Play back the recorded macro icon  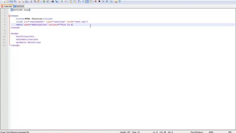[x=103, y=1]
